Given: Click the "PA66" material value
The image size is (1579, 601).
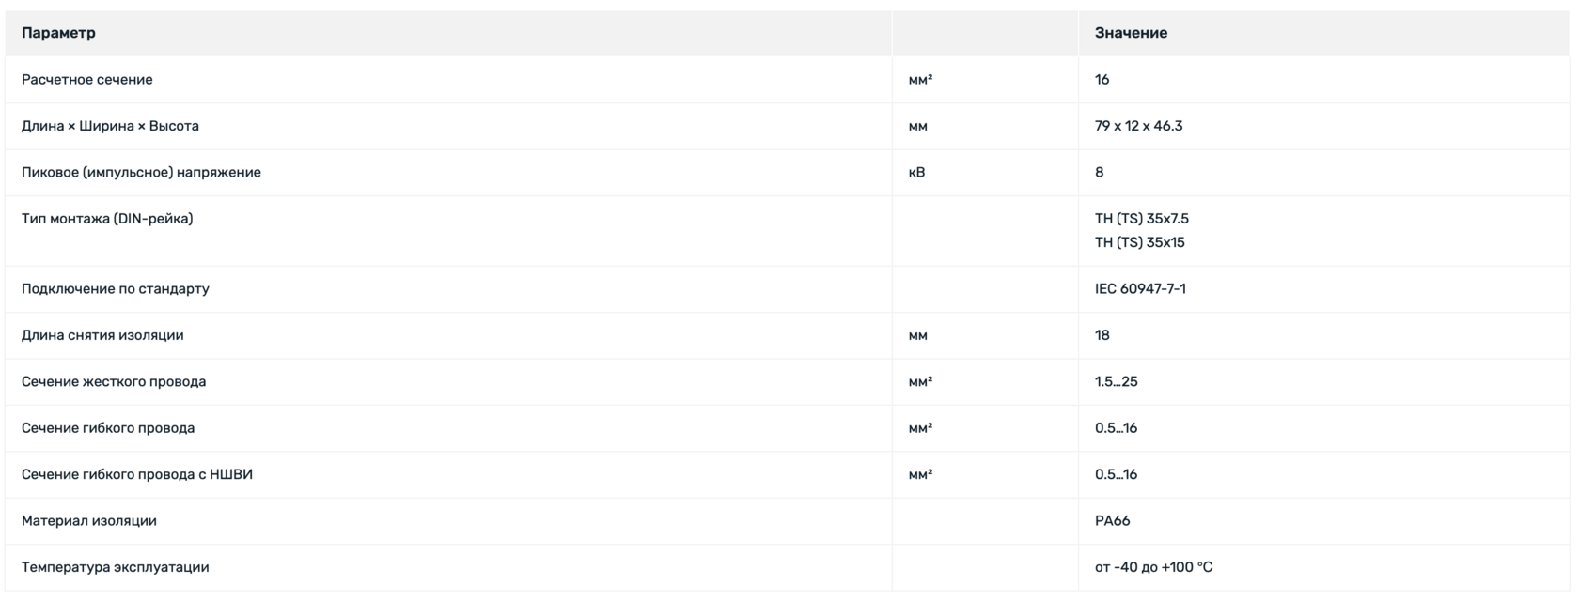Looking at the screenshot, I should click(x=1112, y=521).
